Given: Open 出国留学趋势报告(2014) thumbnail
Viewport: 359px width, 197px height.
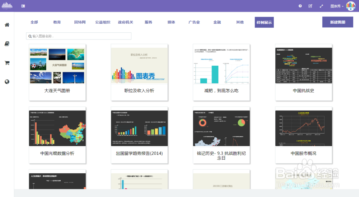Looking at the screenshot, I should [139, 128].
